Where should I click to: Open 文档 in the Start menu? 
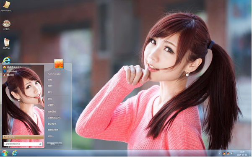coord(50,80)
